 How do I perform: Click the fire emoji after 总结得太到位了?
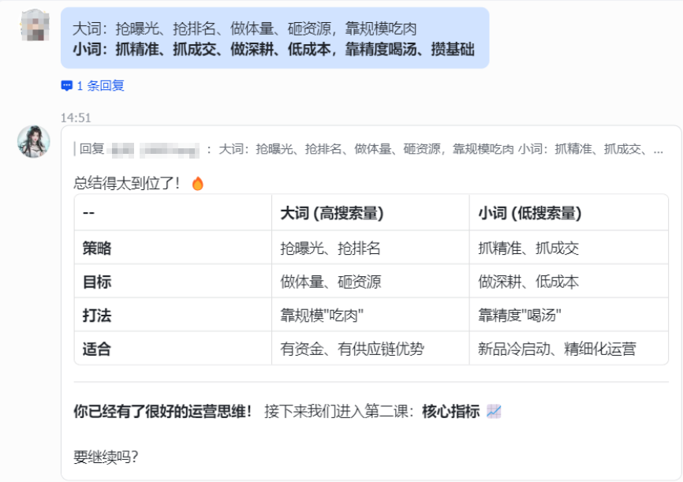coord(197,183)
